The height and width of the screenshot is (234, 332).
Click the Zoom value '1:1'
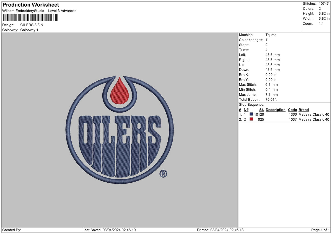pyautogui.click(x=321, y=23)
